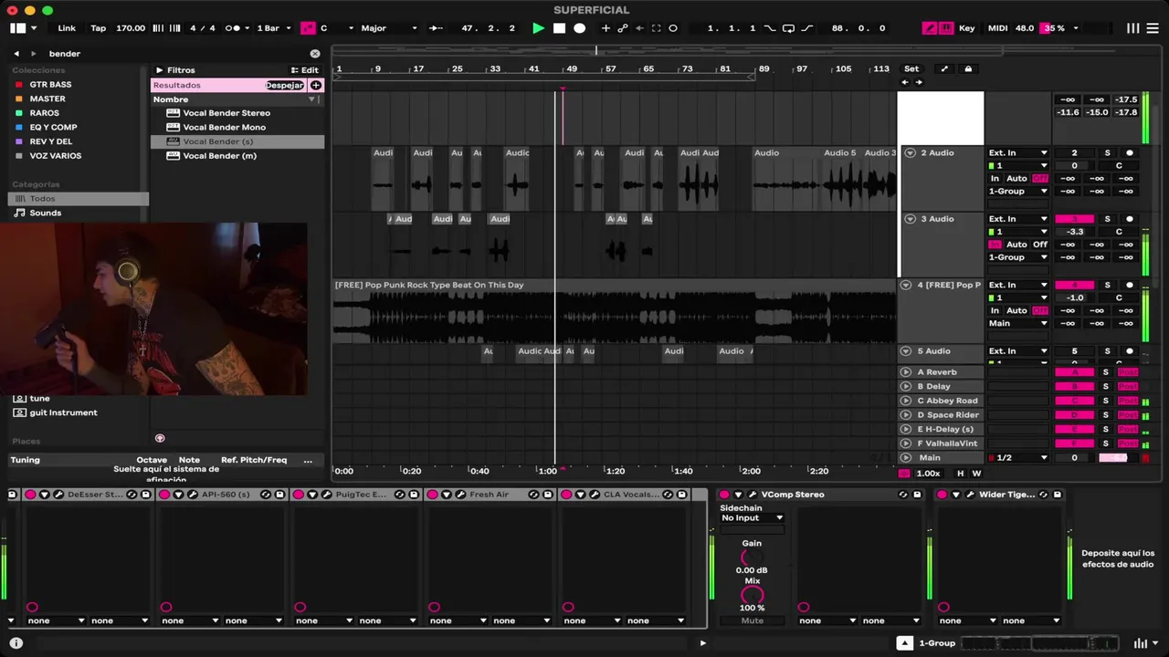Arm the 3 Audio track for recording
Screen dimensions: 1169x657
1130,219
